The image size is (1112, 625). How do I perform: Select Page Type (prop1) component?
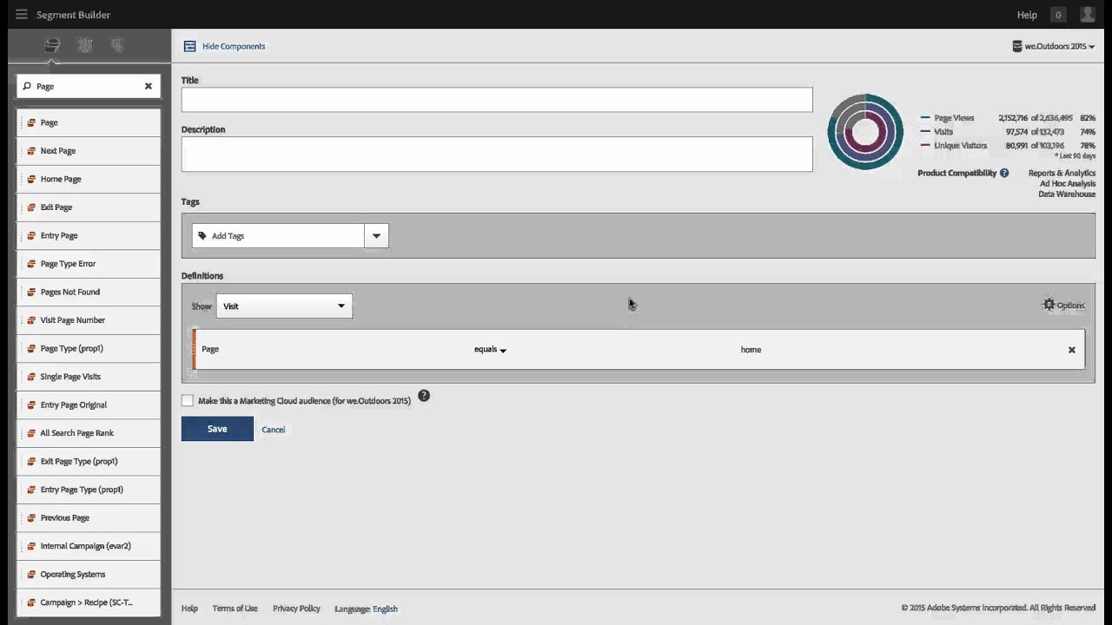(x=89, y=348)
